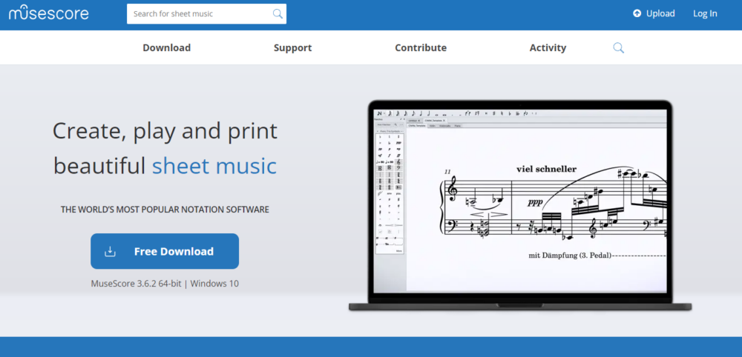Open the Download menu
This screenshot has width=742, height=357.
166,47
